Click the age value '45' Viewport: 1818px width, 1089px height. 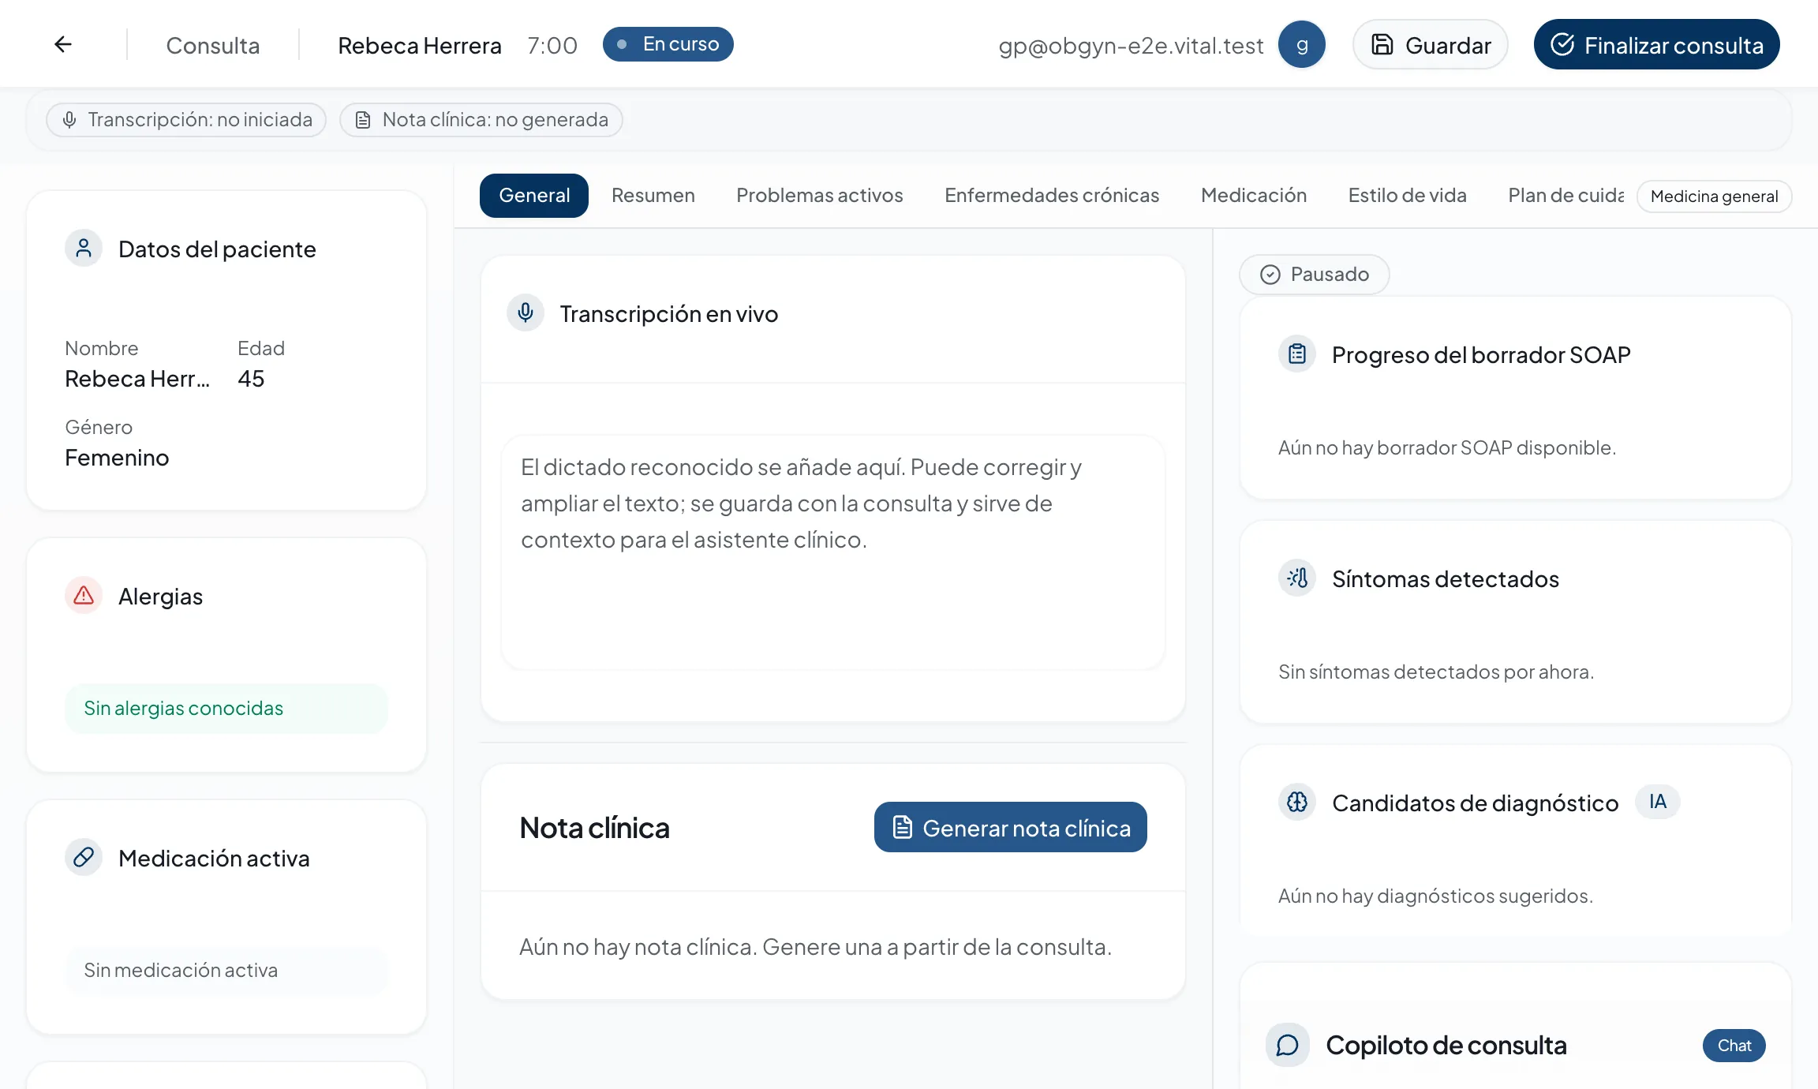(251, 379)
